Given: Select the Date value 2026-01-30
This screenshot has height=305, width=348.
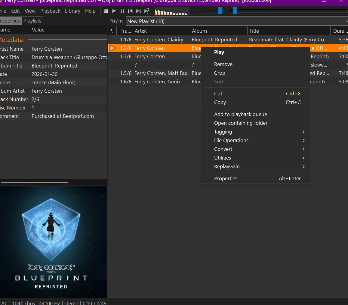Looking at the screenshot, I should coord(45,74).
